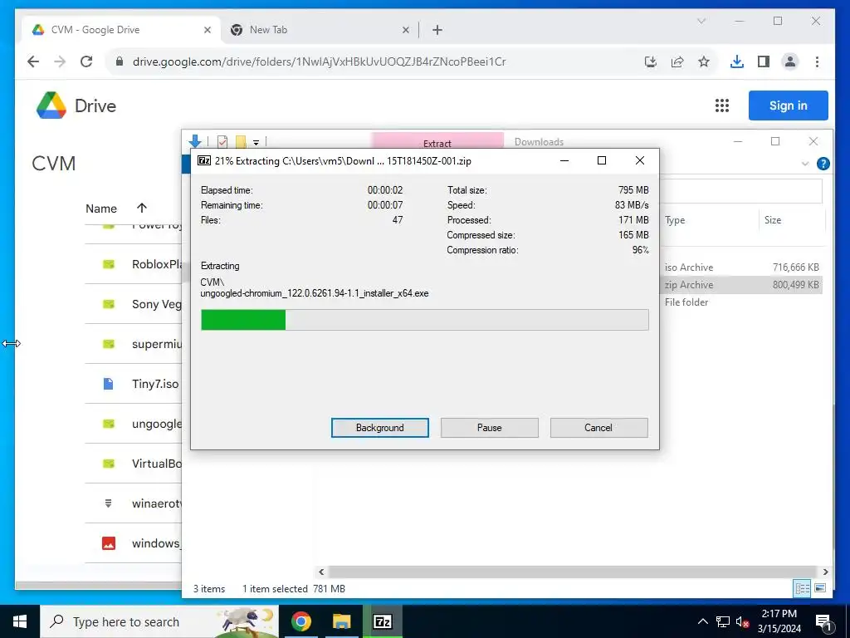Click Explorer new folder icon in title bar
Viewport: 850px width, 638px height.
tap(241, 141)
